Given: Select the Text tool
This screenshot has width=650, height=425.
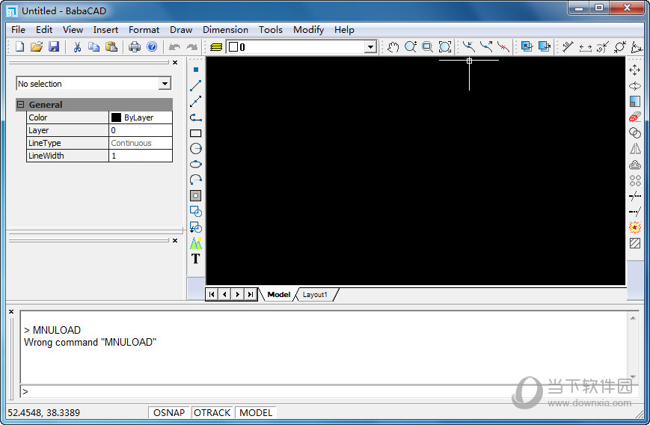Looking at the screenshot, I should tap(196, 259).
